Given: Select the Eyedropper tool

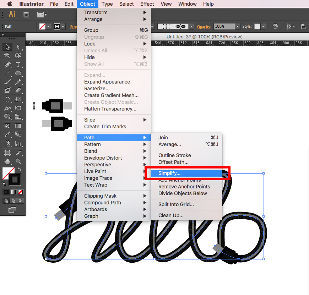Looking at the screenshot, I should click(7, 135).
